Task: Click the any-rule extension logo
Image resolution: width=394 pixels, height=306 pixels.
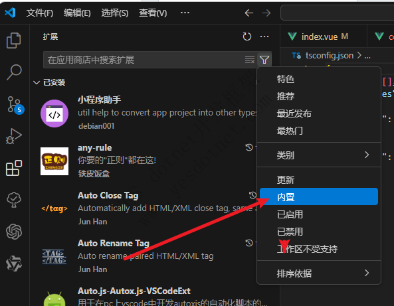Action: [54, 161]
